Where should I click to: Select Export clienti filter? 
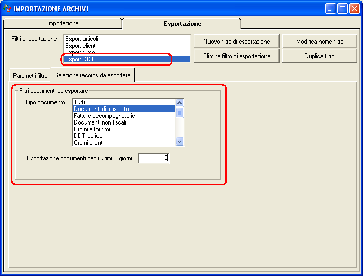(127, 46)
